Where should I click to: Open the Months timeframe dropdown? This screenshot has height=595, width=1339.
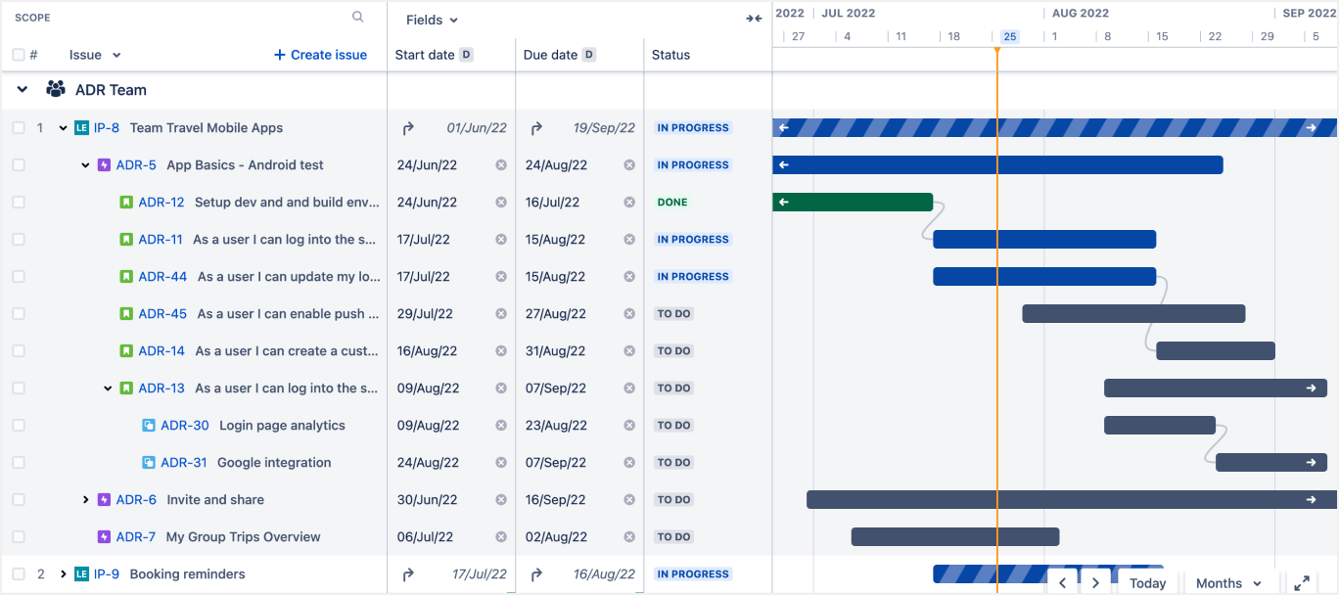(1228, 582)
